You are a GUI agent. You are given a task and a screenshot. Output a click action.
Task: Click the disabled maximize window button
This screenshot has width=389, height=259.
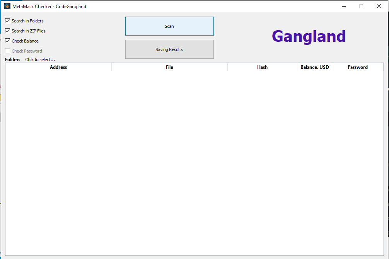point(361,6)
